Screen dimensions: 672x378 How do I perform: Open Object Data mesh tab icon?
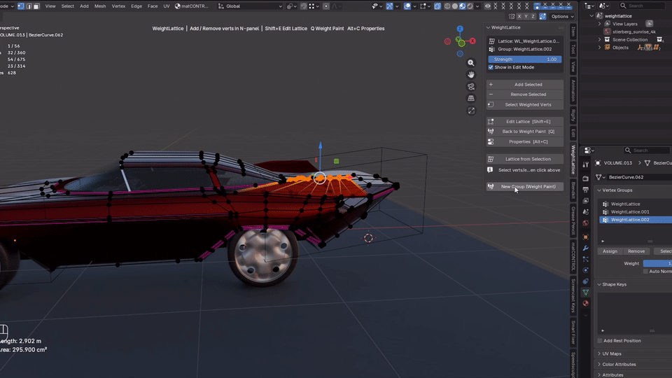tap(586, 293)
